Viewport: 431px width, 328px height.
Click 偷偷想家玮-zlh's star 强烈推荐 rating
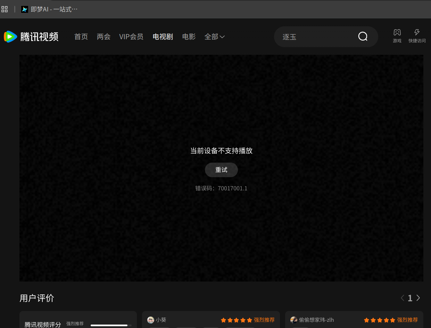point(391,320)
